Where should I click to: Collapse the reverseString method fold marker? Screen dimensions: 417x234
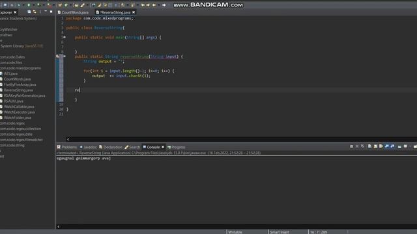tap(65, 57)
